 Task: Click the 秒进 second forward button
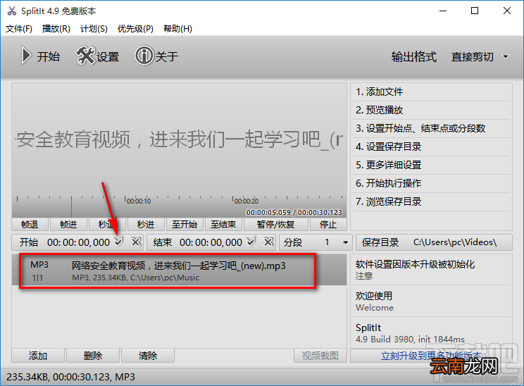tap(146, 224)
